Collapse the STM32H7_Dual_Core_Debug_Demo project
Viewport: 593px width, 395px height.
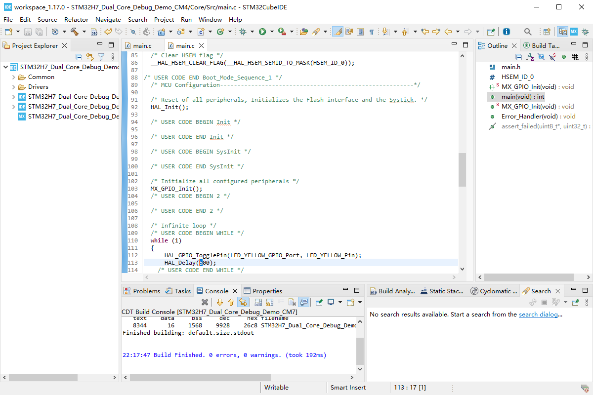[x=5, y=67]
